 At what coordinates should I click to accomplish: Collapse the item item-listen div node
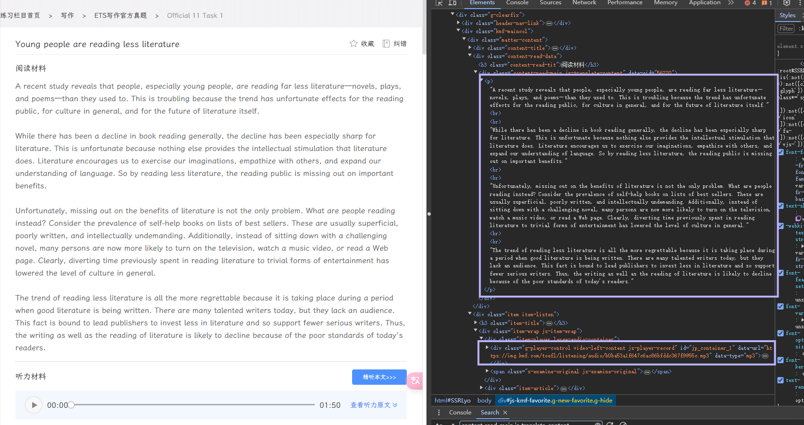coord(470,314)
